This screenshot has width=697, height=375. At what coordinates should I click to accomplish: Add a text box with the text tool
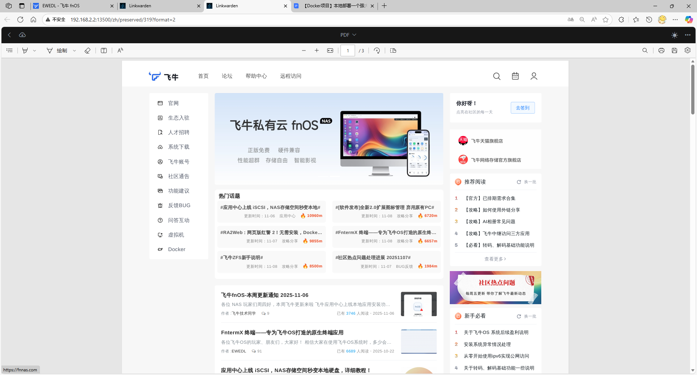tap(104, 51)
